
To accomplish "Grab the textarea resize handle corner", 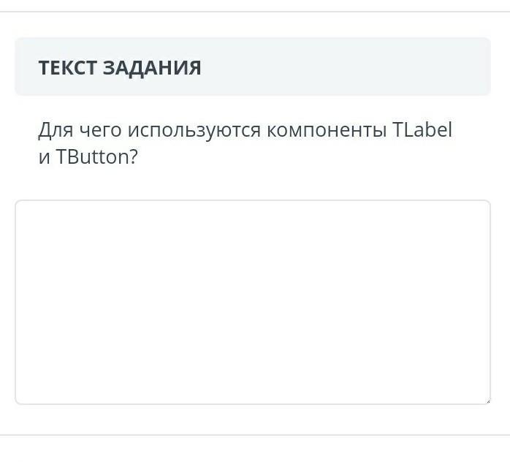I will pyautogui.click(x=488, y=401).
